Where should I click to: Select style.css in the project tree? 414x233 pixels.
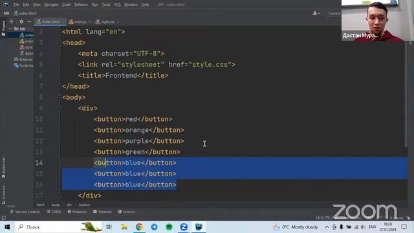27,47
